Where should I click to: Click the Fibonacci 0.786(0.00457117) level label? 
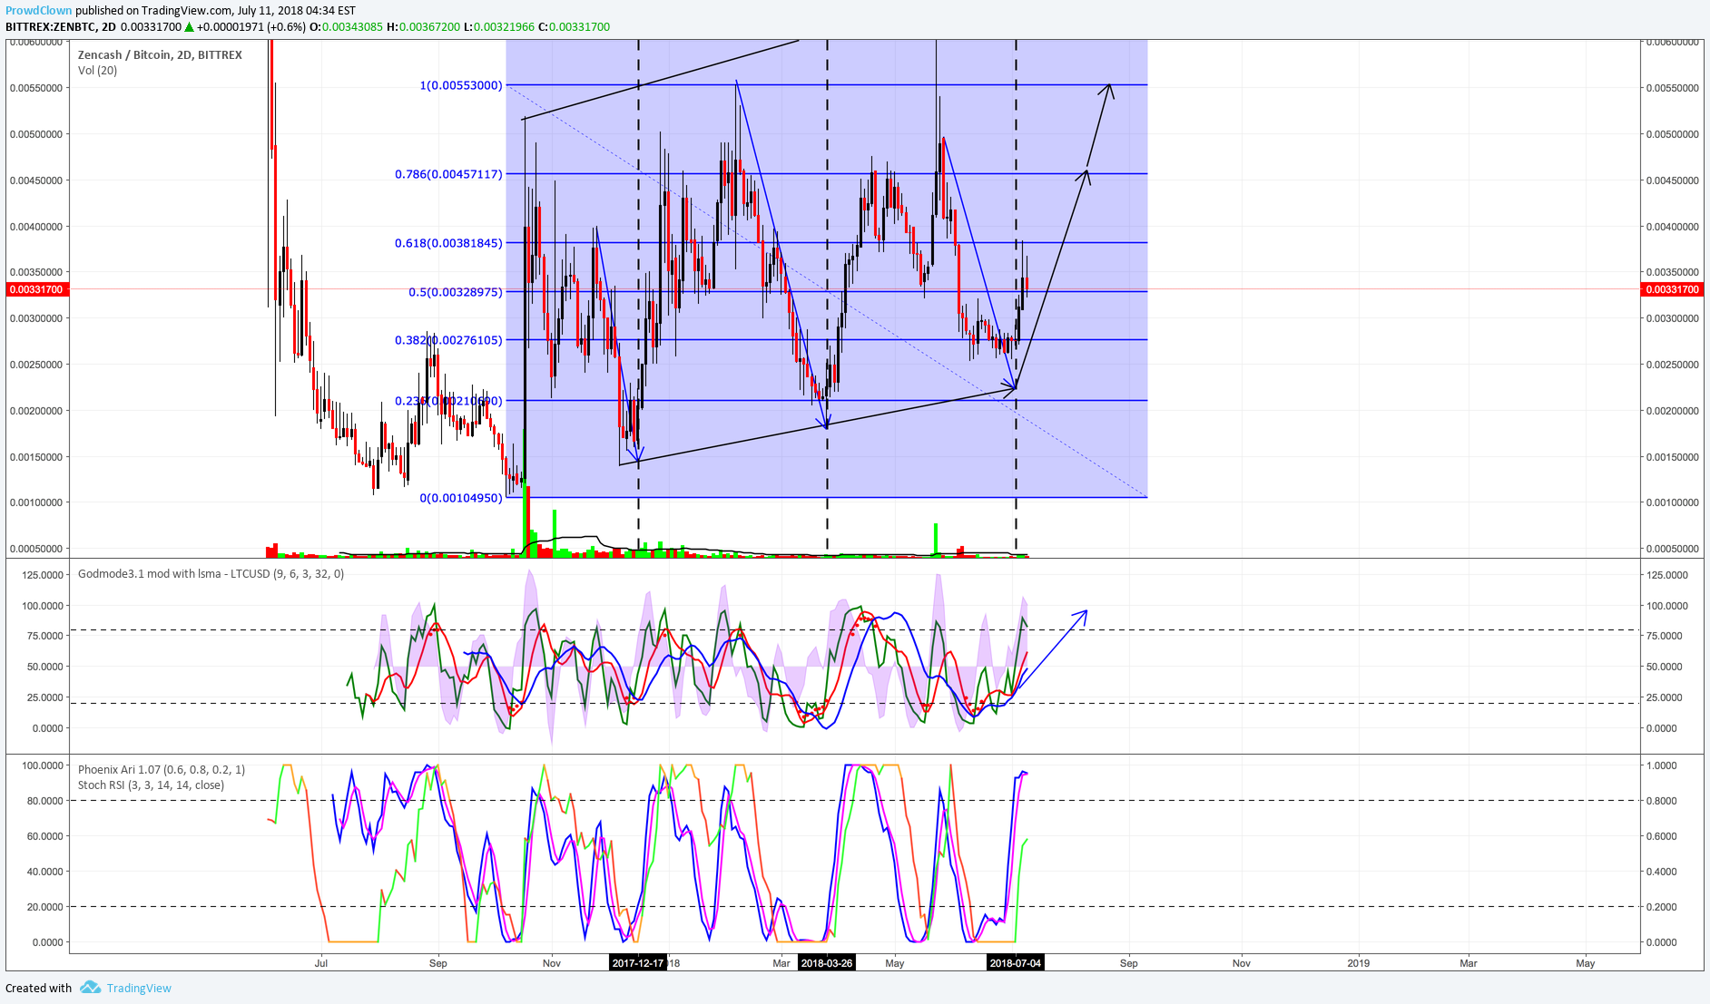pos(448,174)
